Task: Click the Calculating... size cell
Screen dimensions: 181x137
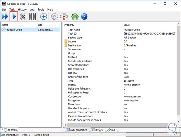Action: click(45, 30)
